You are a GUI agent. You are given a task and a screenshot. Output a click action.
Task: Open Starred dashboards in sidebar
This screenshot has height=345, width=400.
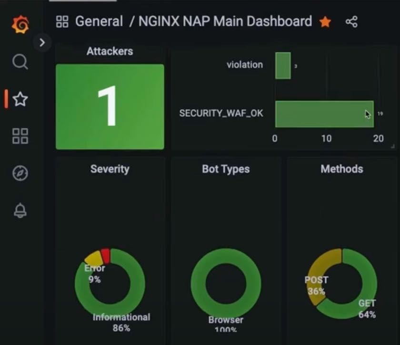click(20, 99)
